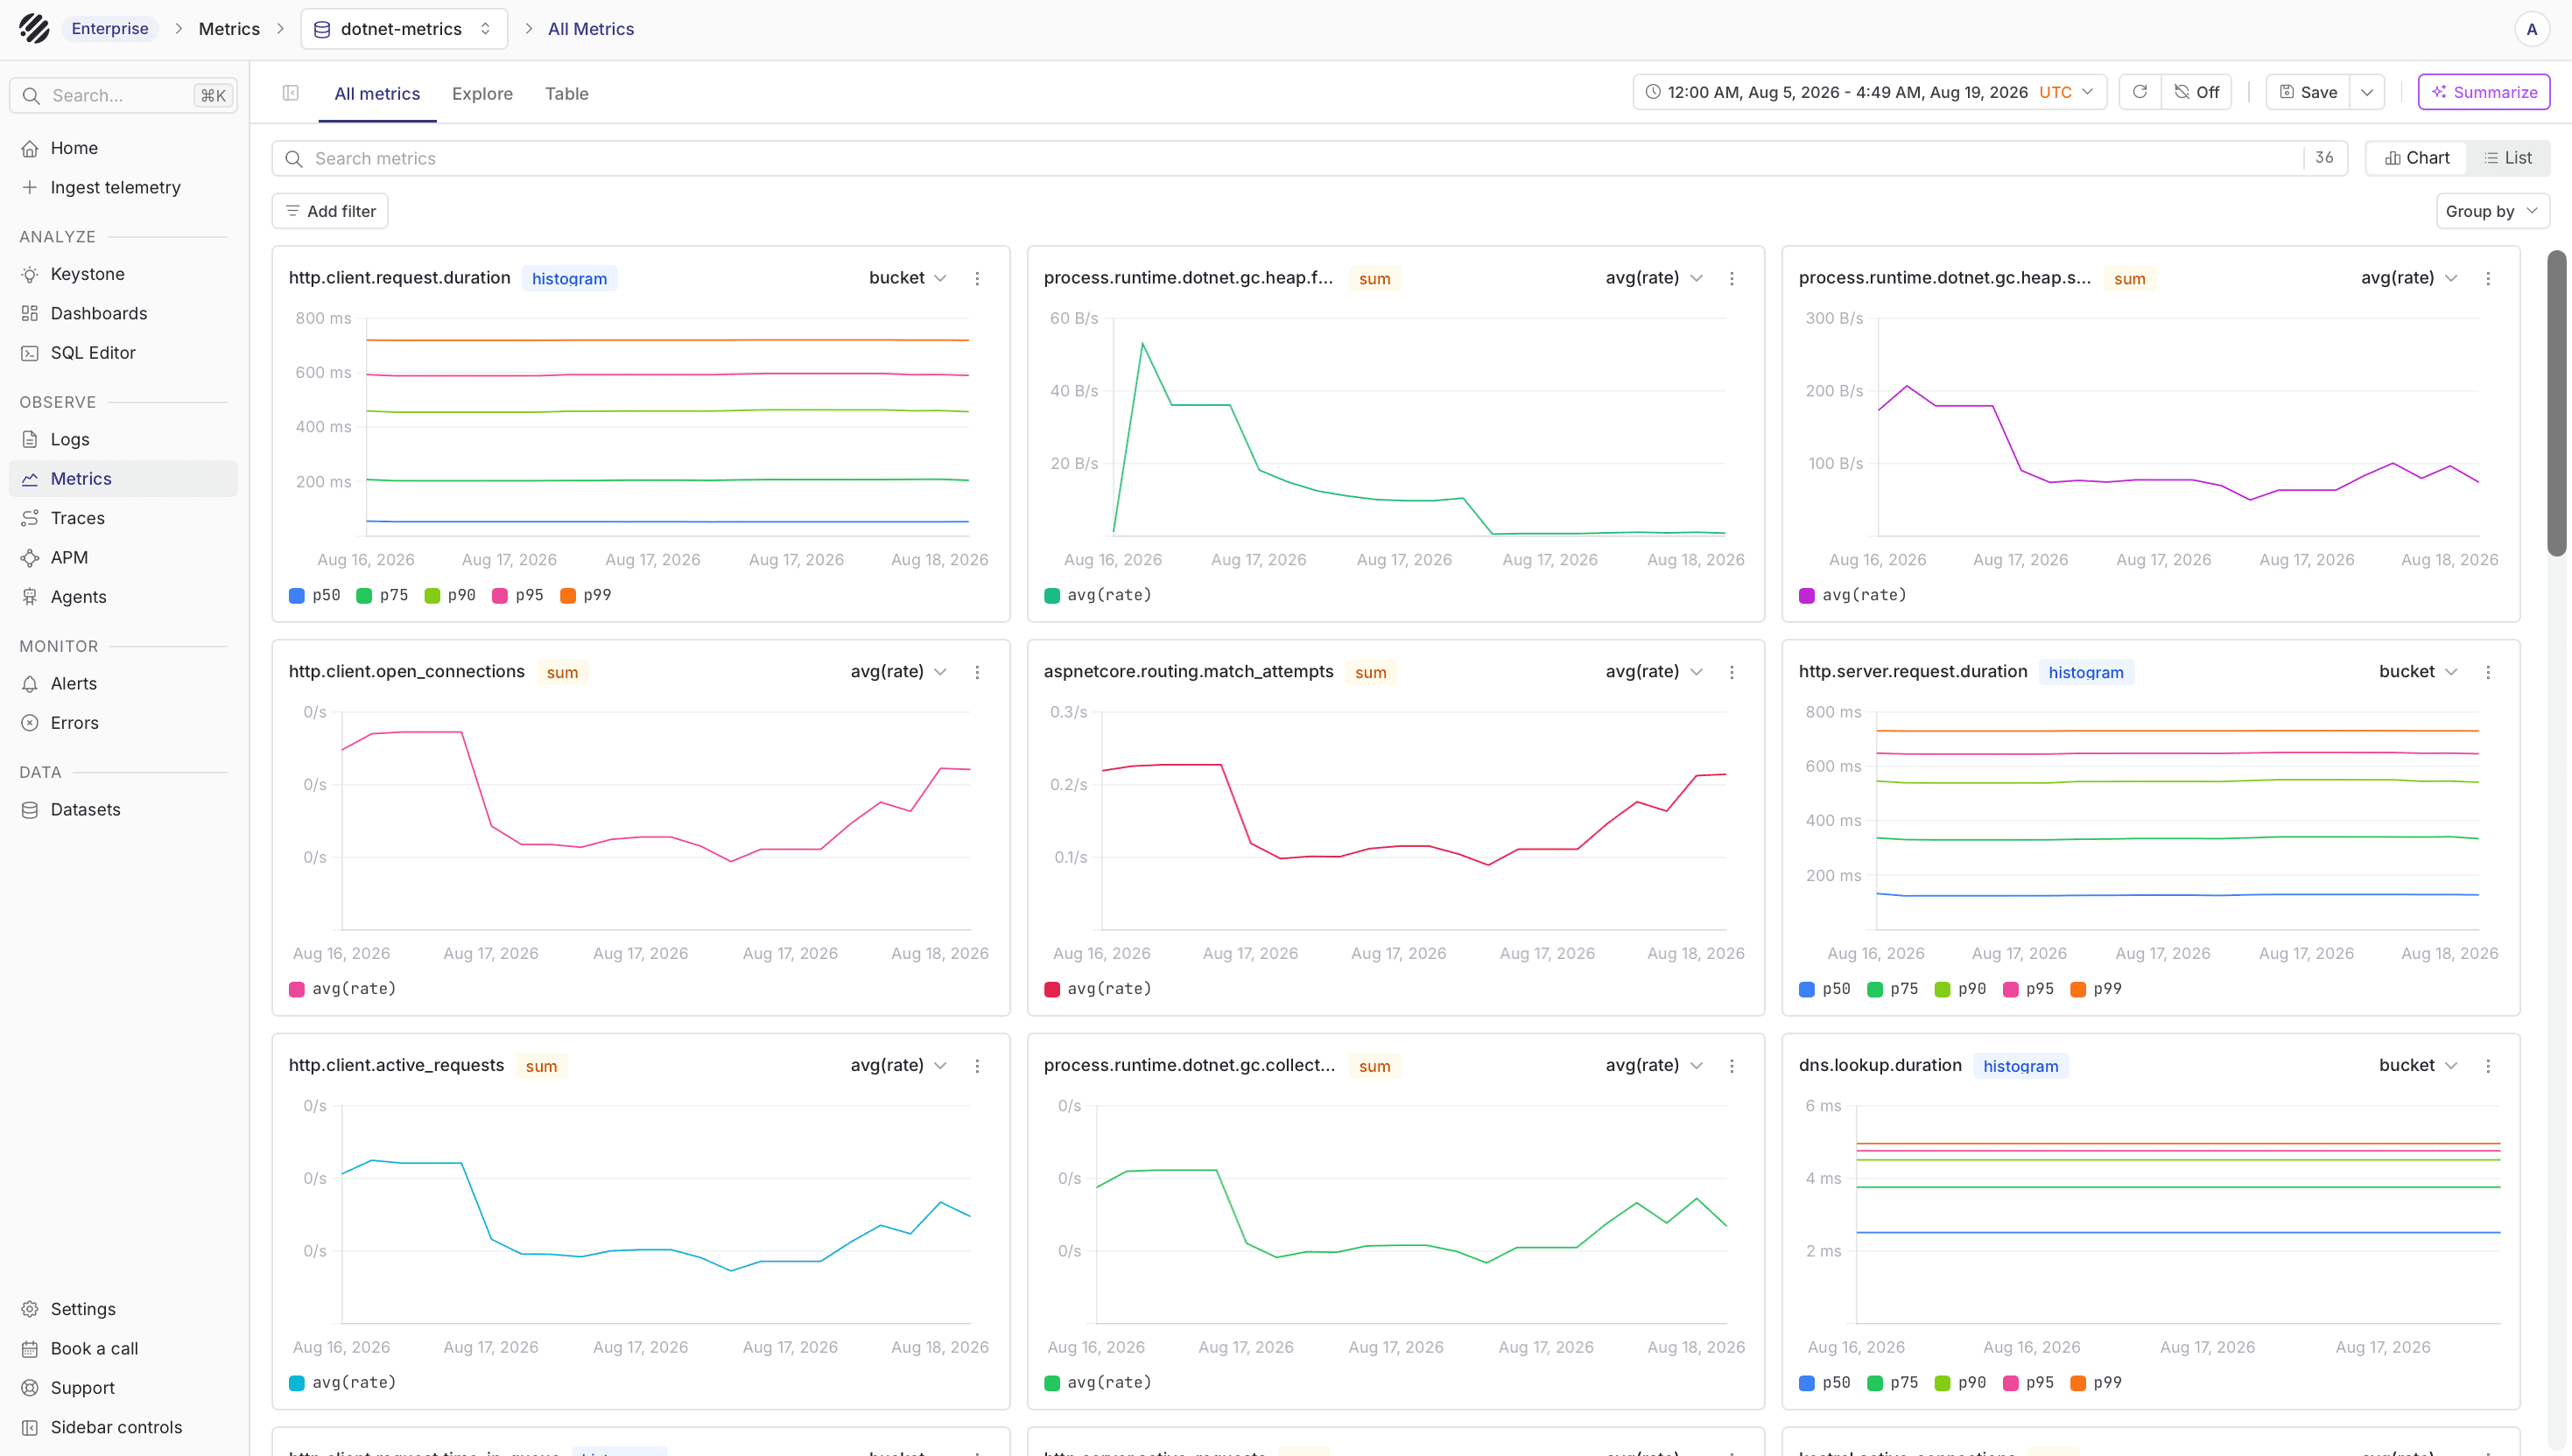Screen dimensions: 2572x1456
Task: Click the Enterprise badge link
Action: (110, 29)
